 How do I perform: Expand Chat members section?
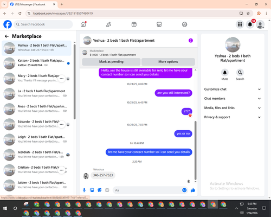pyautogui.click(x=233, y=99)
